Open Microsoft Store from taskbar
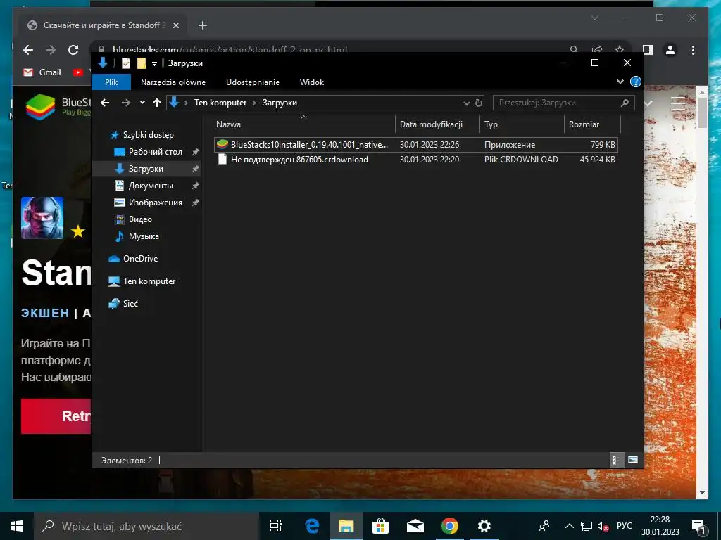Screen dimensions: 721x540 pyautogui.click(x=380, y=526)
